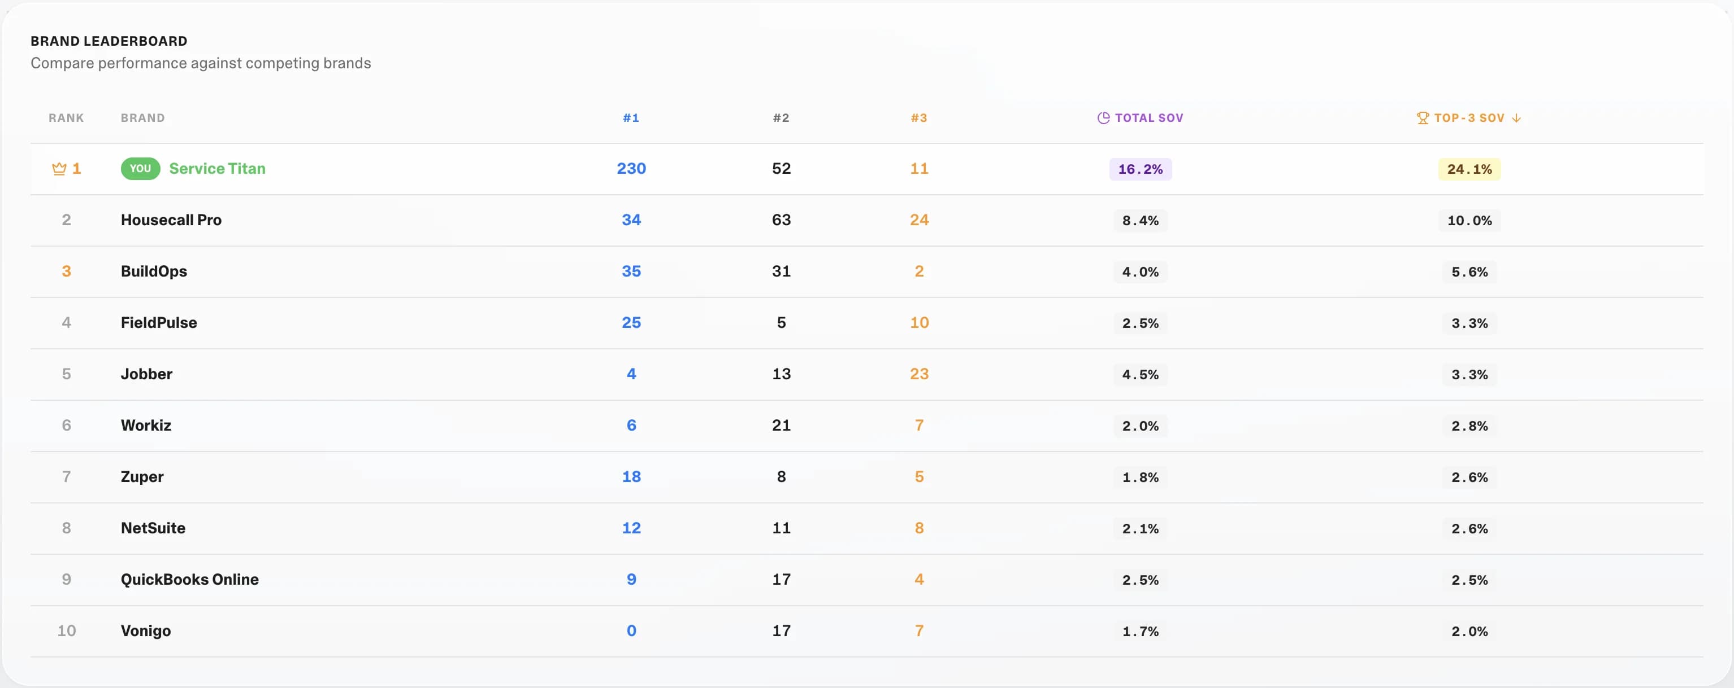The image size is (1734, 688).
Task: Click the purple 16.2% Total SOV pill
Action: pyautogui.click(x=1141, y=169)
